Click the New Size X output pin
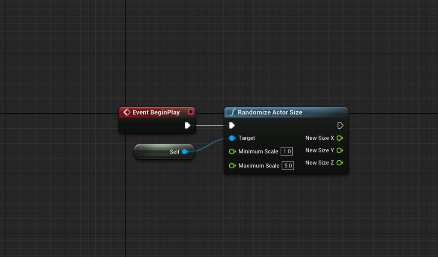The height and width of the screenshot is (257, 438). (x=340, y=138)
